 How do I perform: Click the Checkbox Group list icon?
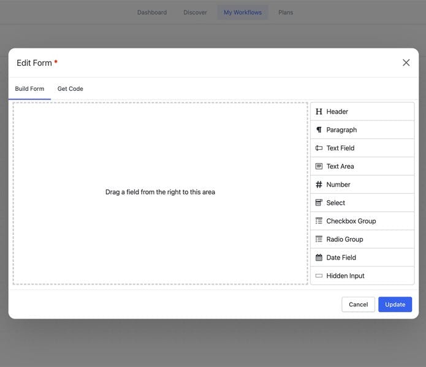click(x=319, y=221)
